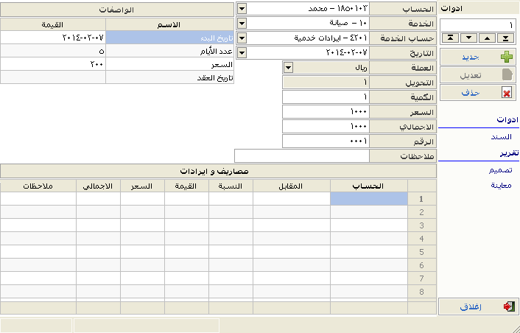Select the Voucher (السند) sidebar item

coord(501,137)
